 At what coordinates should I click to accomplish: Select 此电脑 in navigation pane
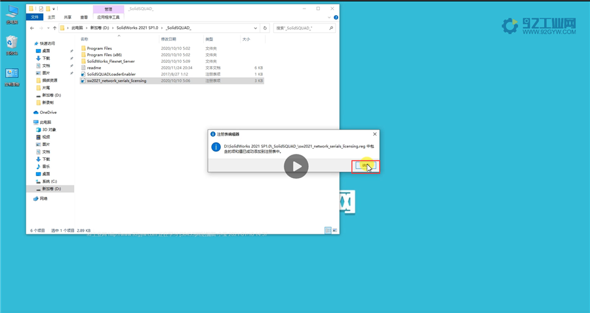click(43, 122)
